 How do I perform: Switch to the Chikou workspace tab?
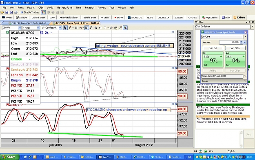[x=239, y=18]
